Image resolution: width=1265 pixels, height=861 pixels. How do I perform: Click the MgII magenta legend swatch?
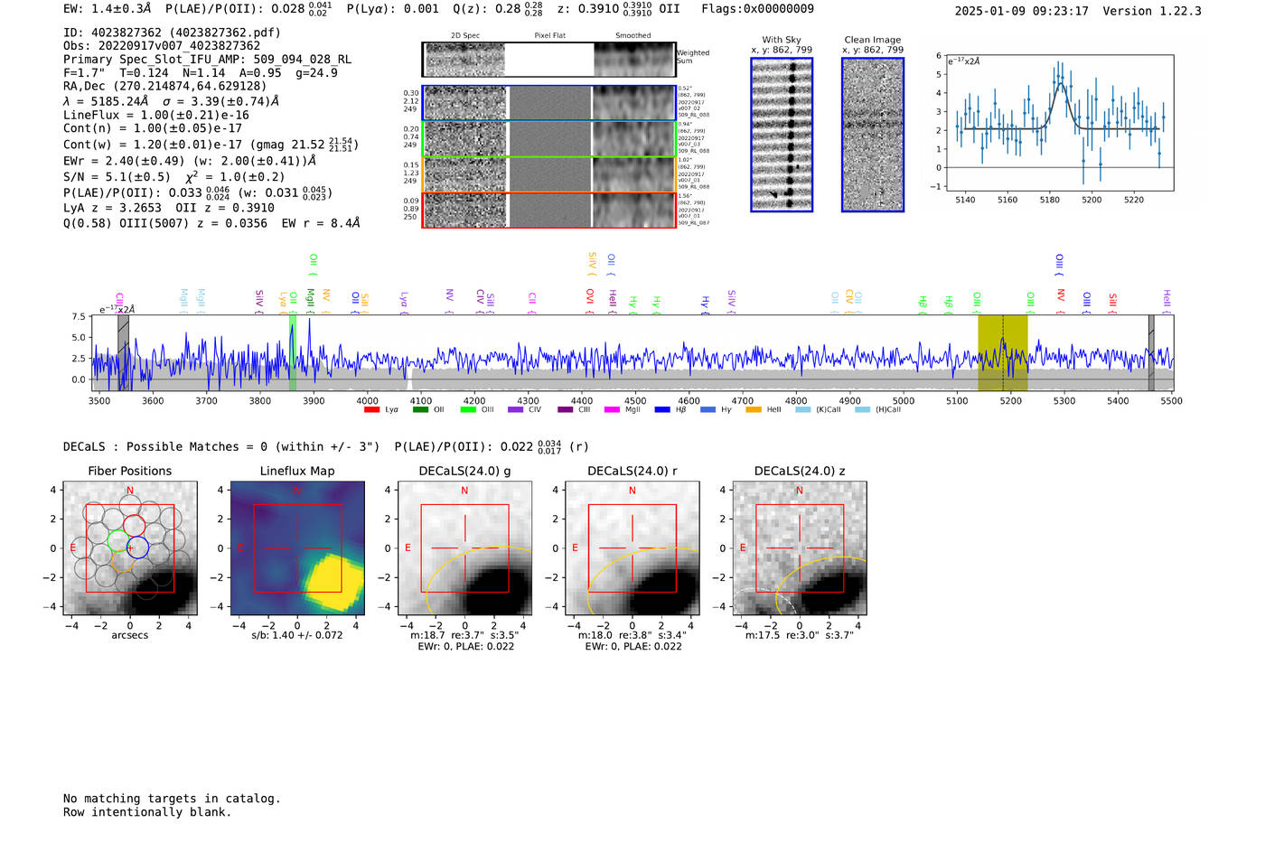point(612,410)
